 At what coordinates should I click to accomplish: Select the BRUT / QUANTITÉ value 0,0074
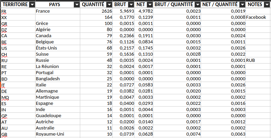click(x=177, y=134)
